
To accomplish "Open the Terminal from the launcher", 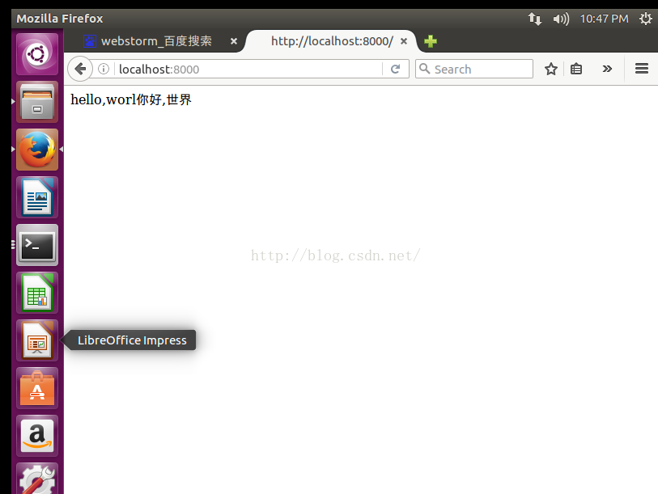I will 37,245.
